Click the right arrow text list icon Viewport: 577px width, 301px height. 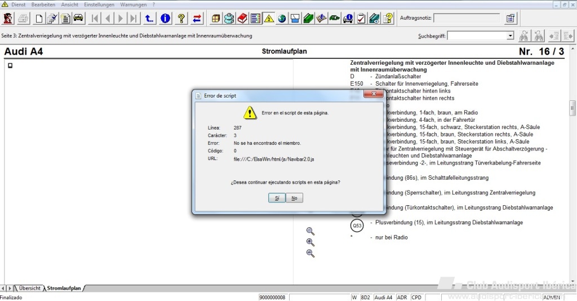[x=568, y=36]
